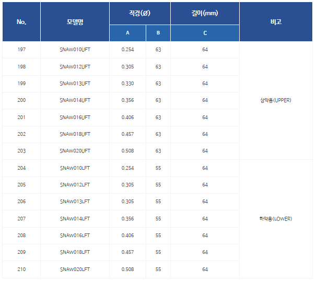Click the 길이(mm) header cell
Screen dimensions: 317x282
205,13
